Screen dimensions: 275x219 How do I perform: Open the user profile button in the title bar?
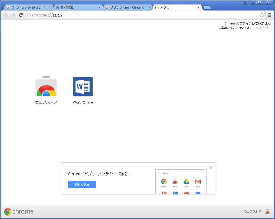pos(245,2)
